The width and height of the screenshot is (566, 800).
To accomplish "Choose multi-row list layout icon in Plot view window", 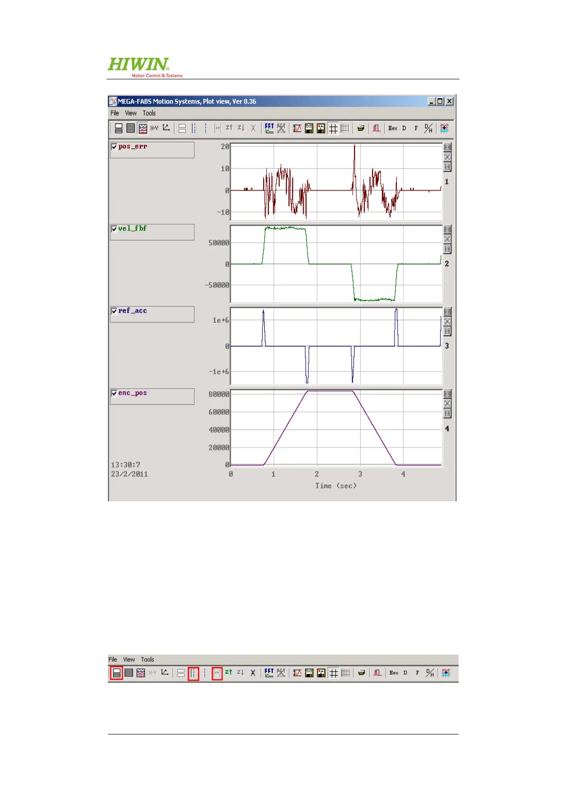I will tap(130, 128).
